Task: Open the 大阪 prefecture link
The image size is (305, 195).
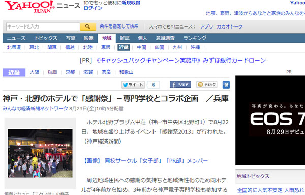Action: point(35,72)
